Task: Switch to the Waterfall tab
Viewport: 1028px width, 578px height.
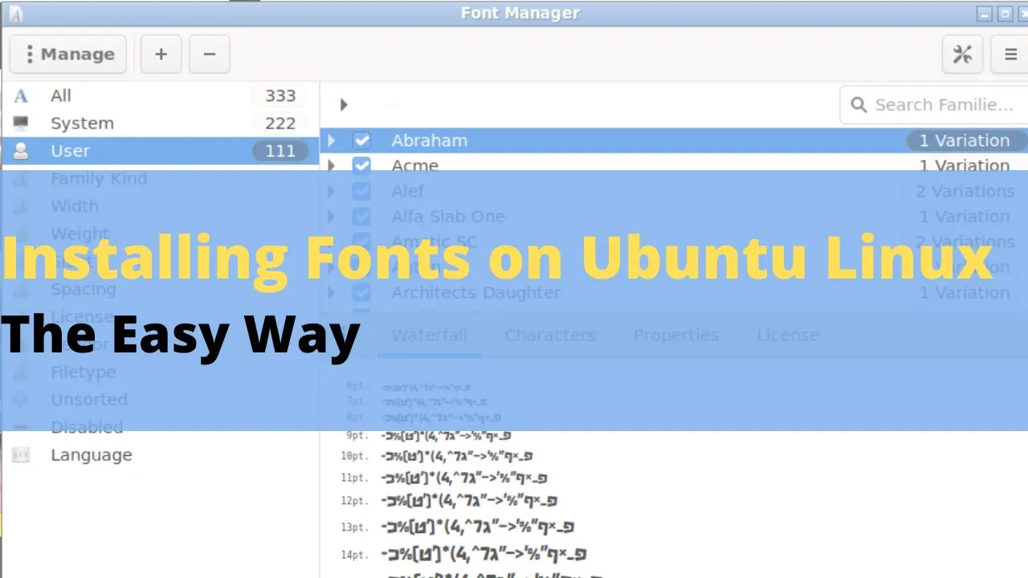Action: click(429, 335)
